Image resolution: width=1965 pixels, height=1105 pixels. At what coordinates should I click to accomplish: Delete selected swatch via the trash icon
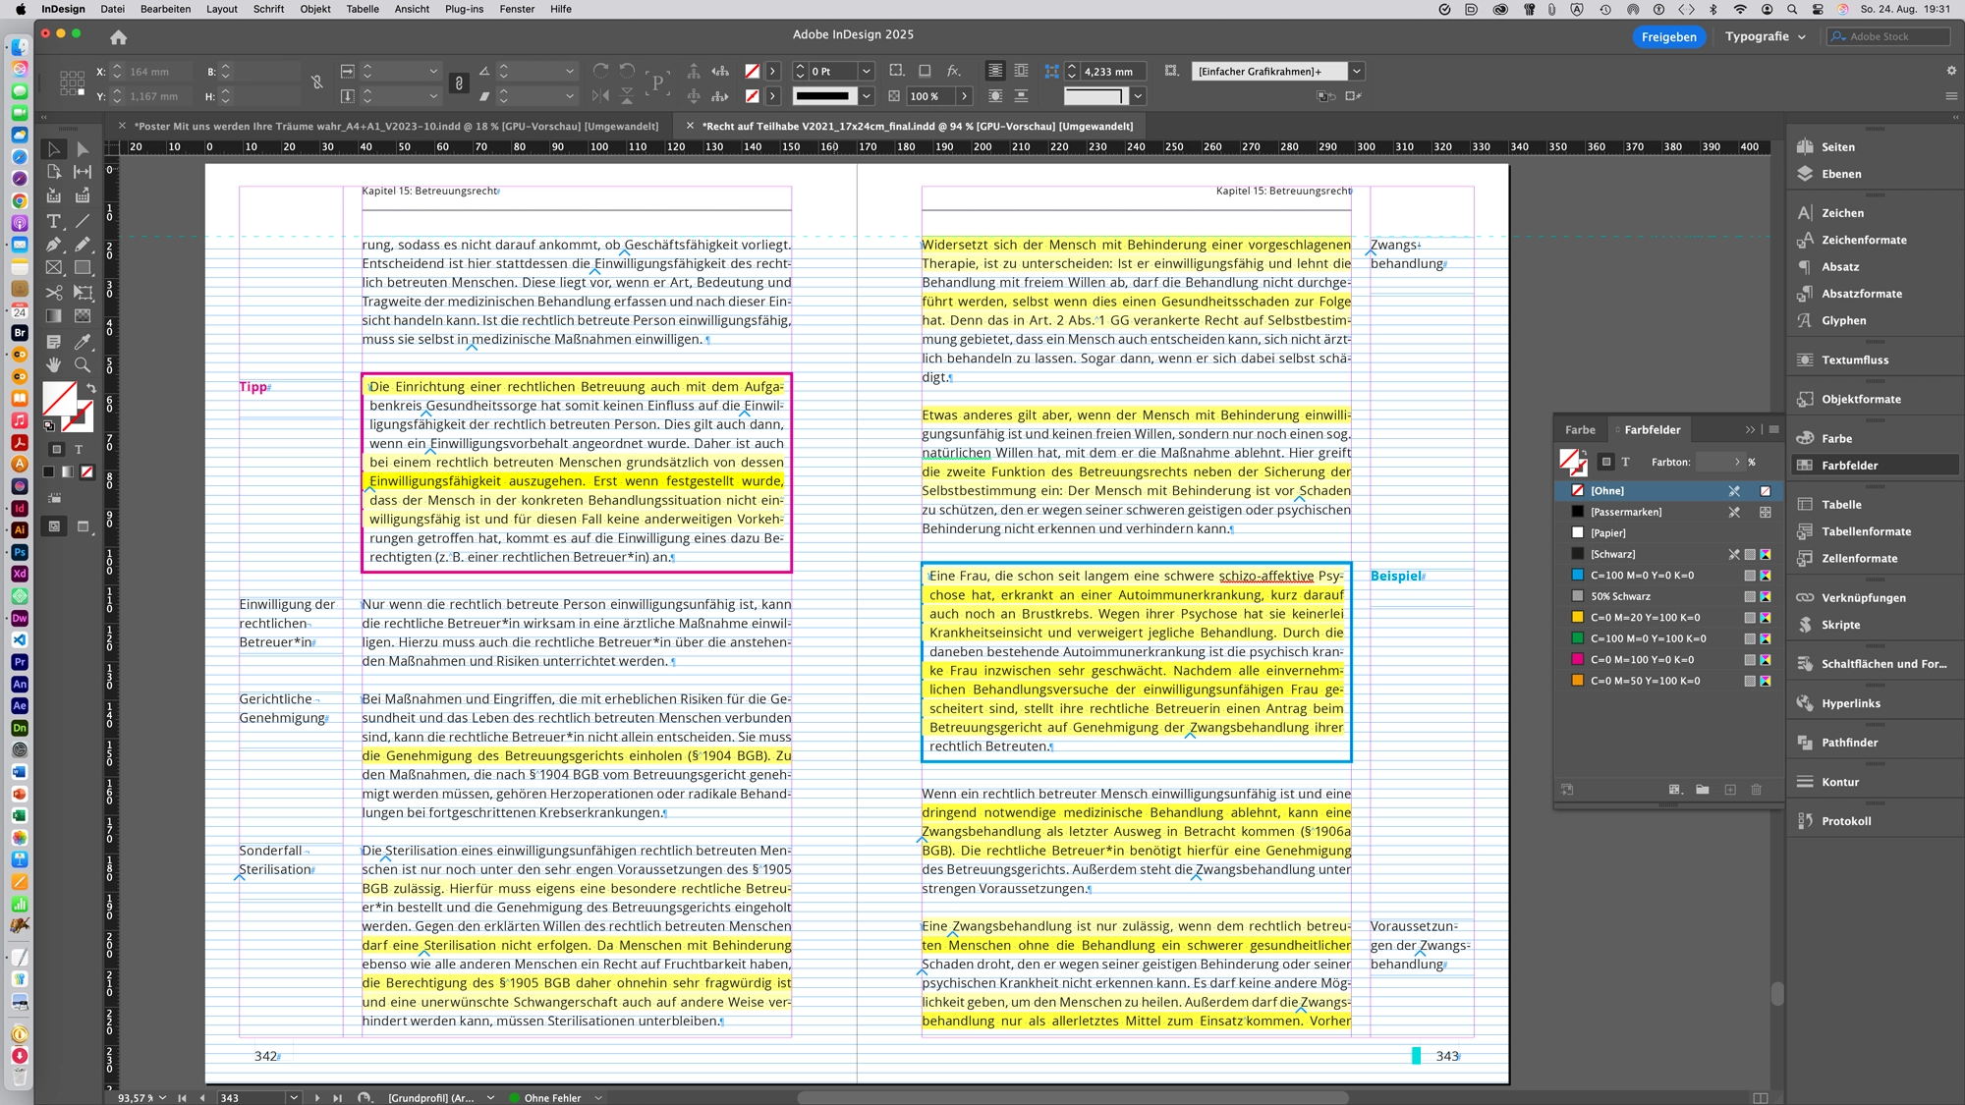click(1756, 790)
